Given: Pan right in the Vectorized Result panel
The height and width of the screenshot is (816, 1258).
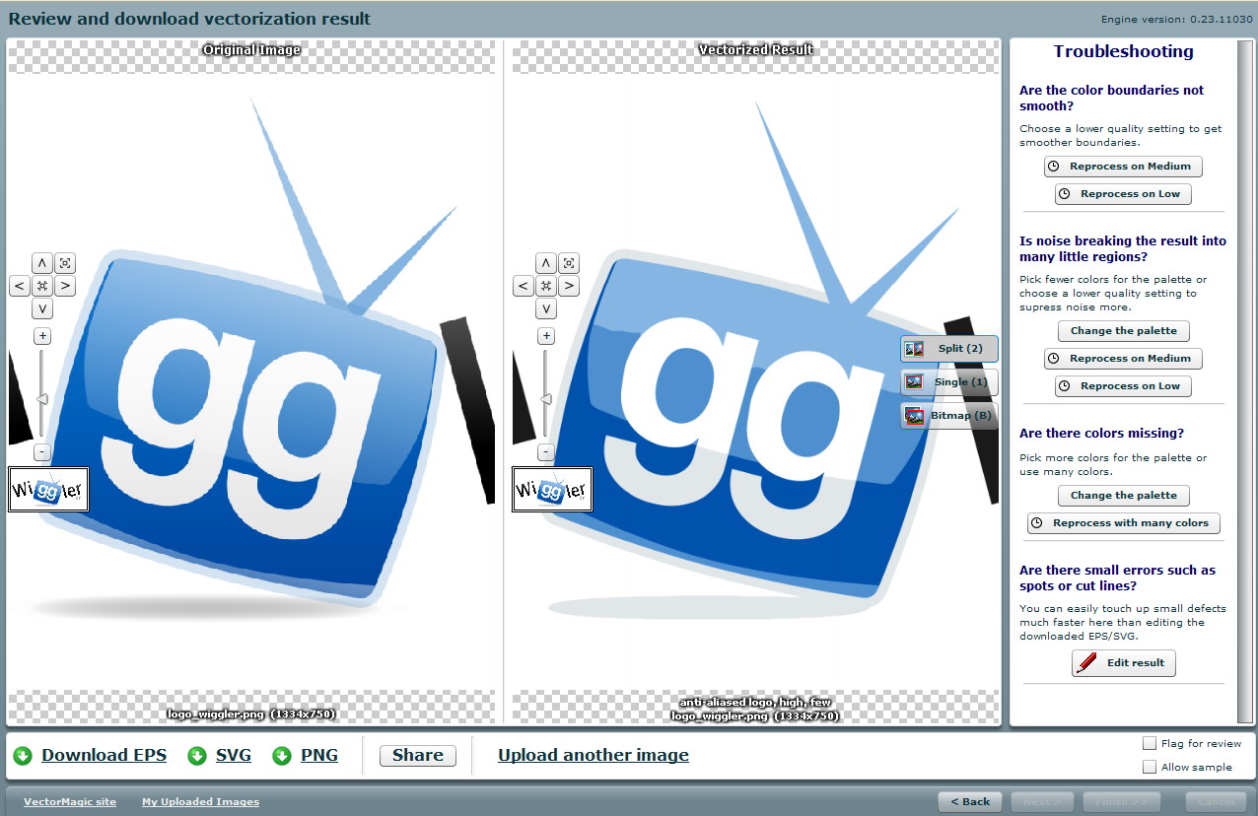Looking at the screenshot, I should click(570, 286).
